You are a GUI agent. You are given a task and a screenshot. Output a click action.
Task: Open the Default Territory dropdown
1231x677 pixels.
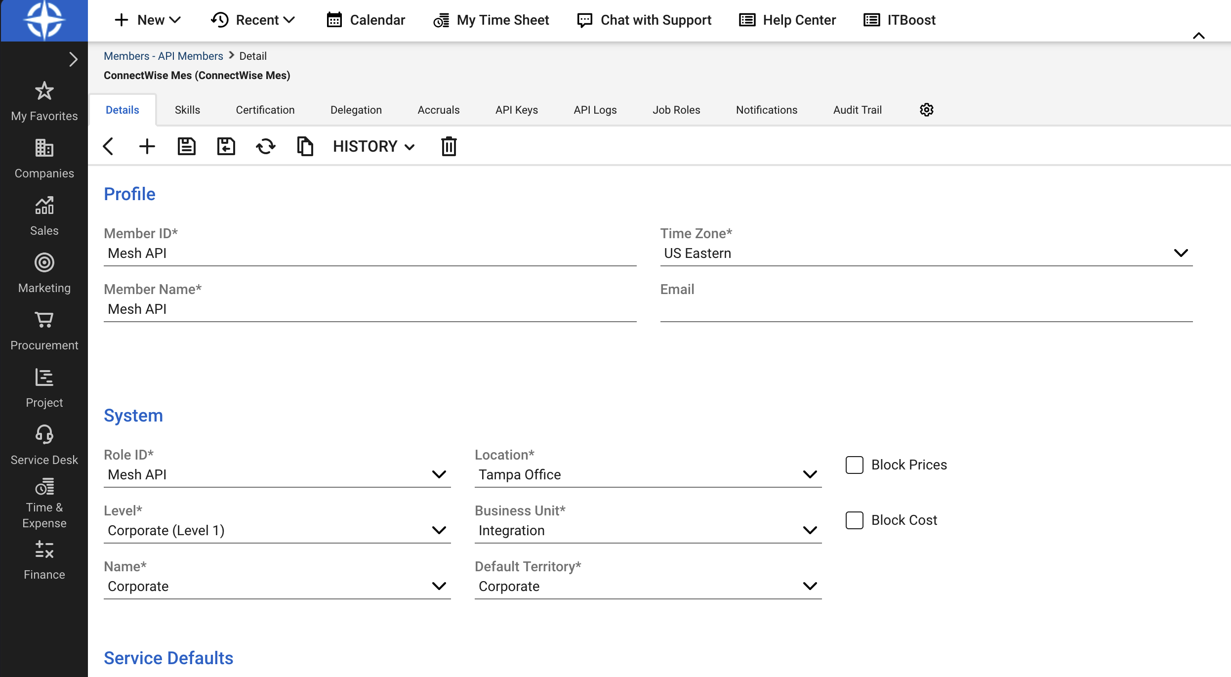pyautogui.click(x=648, y=587)
